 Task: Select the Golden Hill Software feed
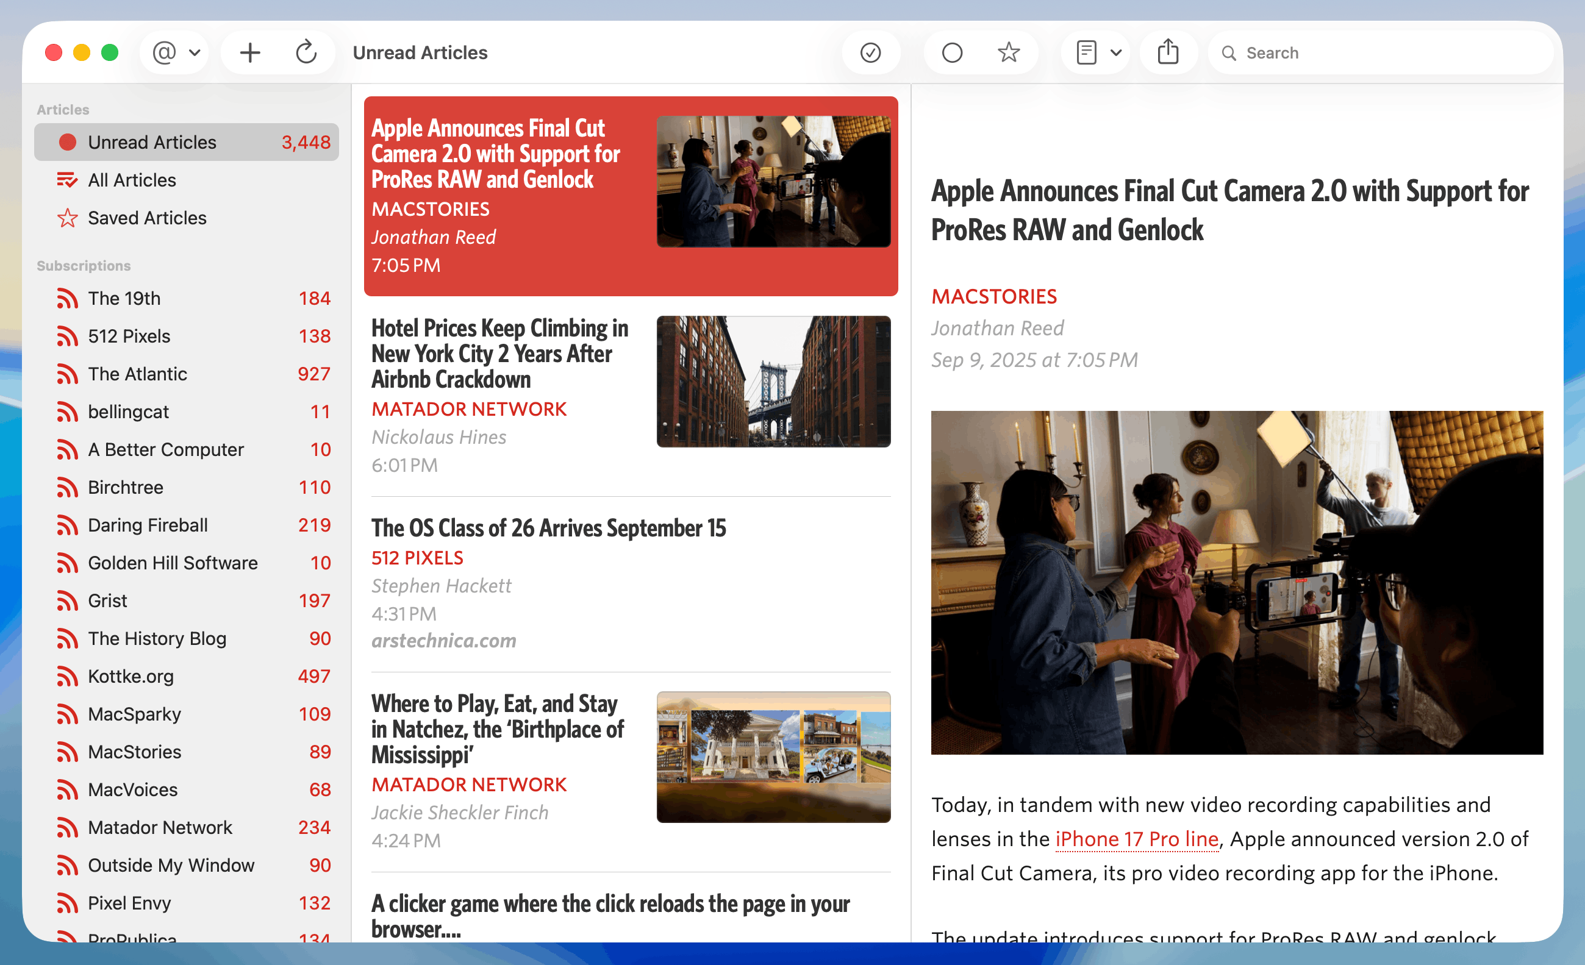[186, 563]
